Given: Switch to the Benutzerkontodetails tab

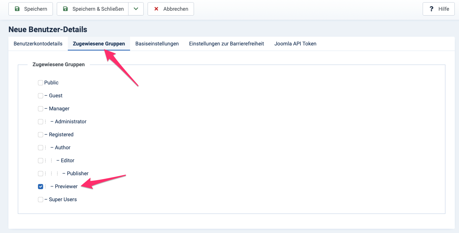Looking at the screenshot, I should click(x=38, y=43).
